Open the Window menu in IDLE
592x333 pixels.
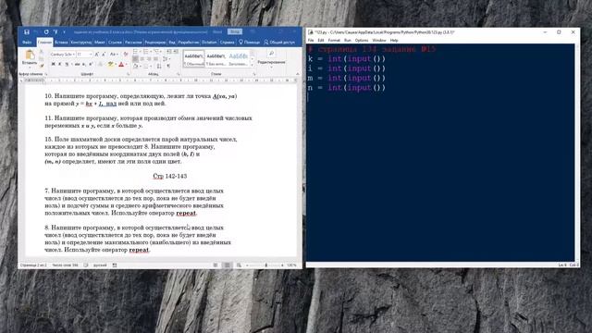(379, 40)
